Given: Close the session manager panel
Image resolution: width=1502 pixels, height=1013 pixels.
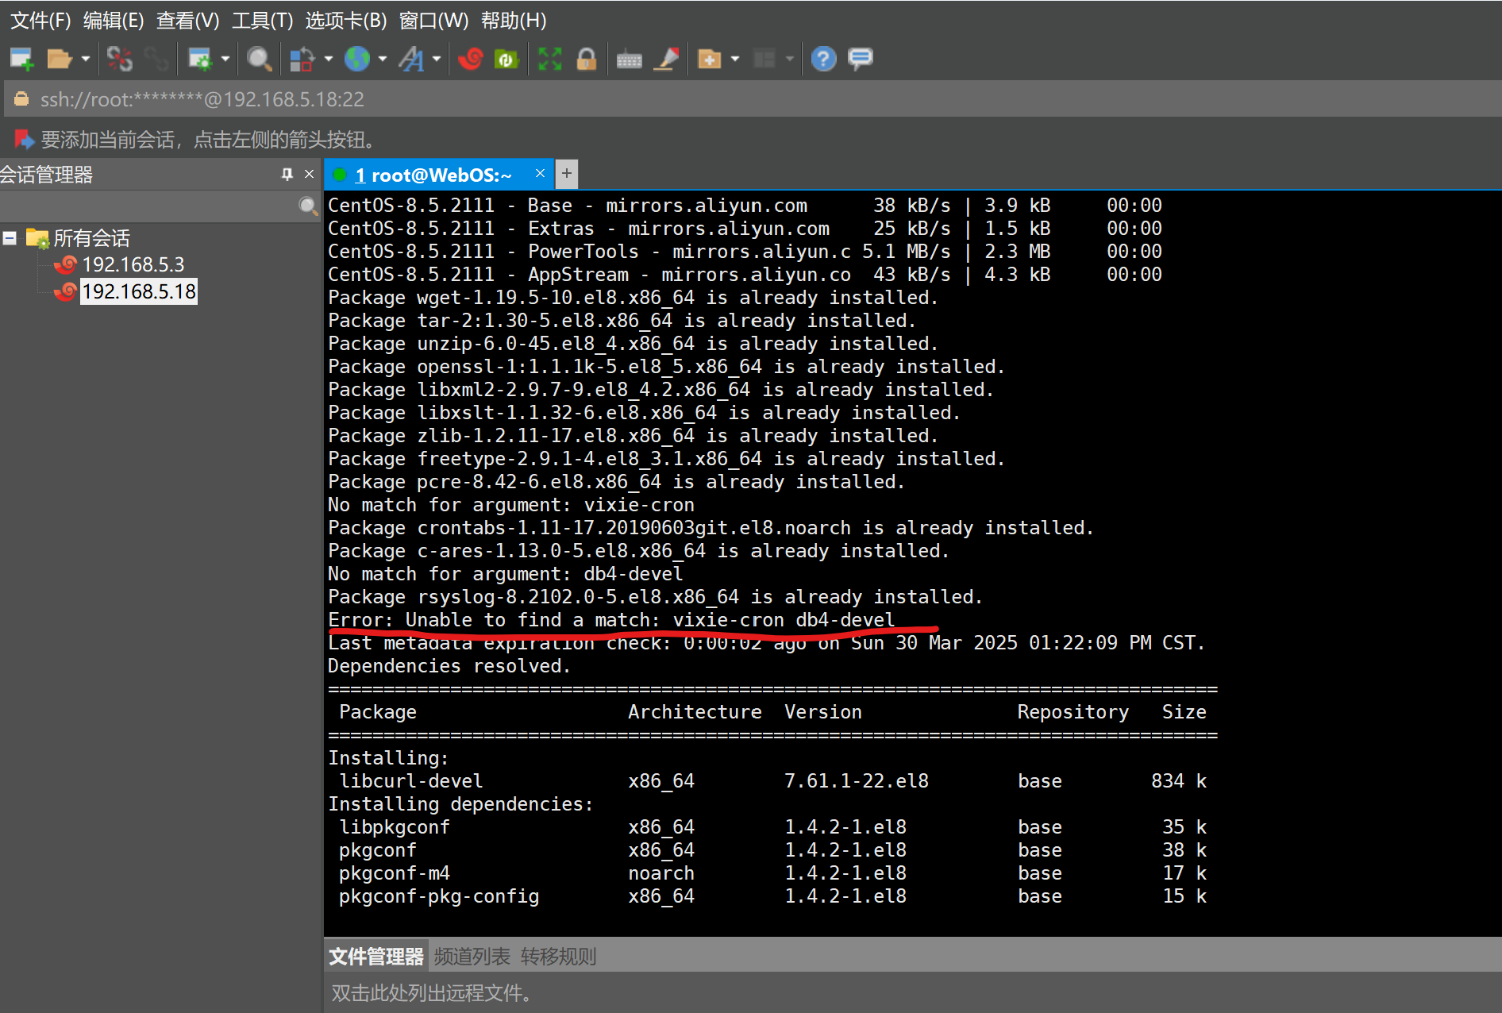Looking at the screenshot, I should tap(309, 174).
